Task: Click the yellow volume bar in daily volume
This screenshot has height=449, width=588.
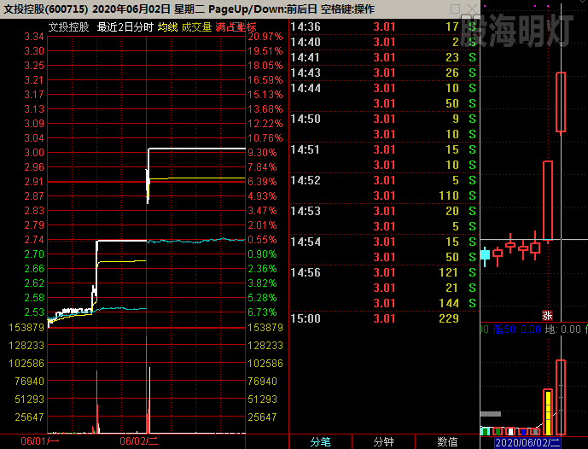Action: [548, 412]
